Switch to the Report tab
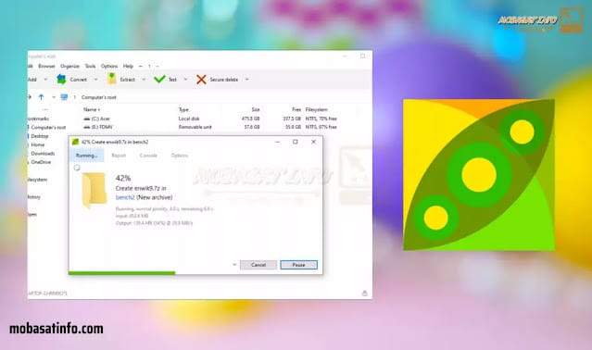592x350 pixels. tap(119, 156)
